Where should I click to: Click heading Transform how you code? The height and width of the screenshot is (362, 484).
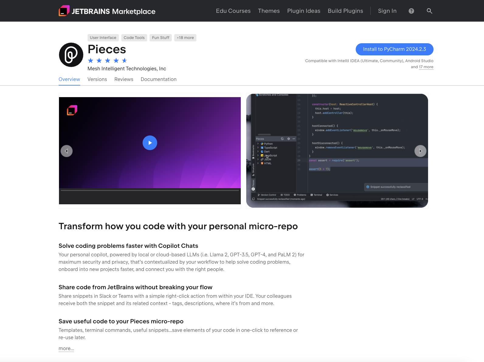[178, 226]
